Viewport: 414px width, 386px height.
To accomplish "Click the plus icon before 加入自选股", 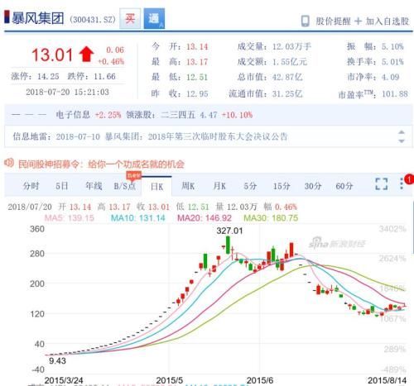I will click(358, 21).
